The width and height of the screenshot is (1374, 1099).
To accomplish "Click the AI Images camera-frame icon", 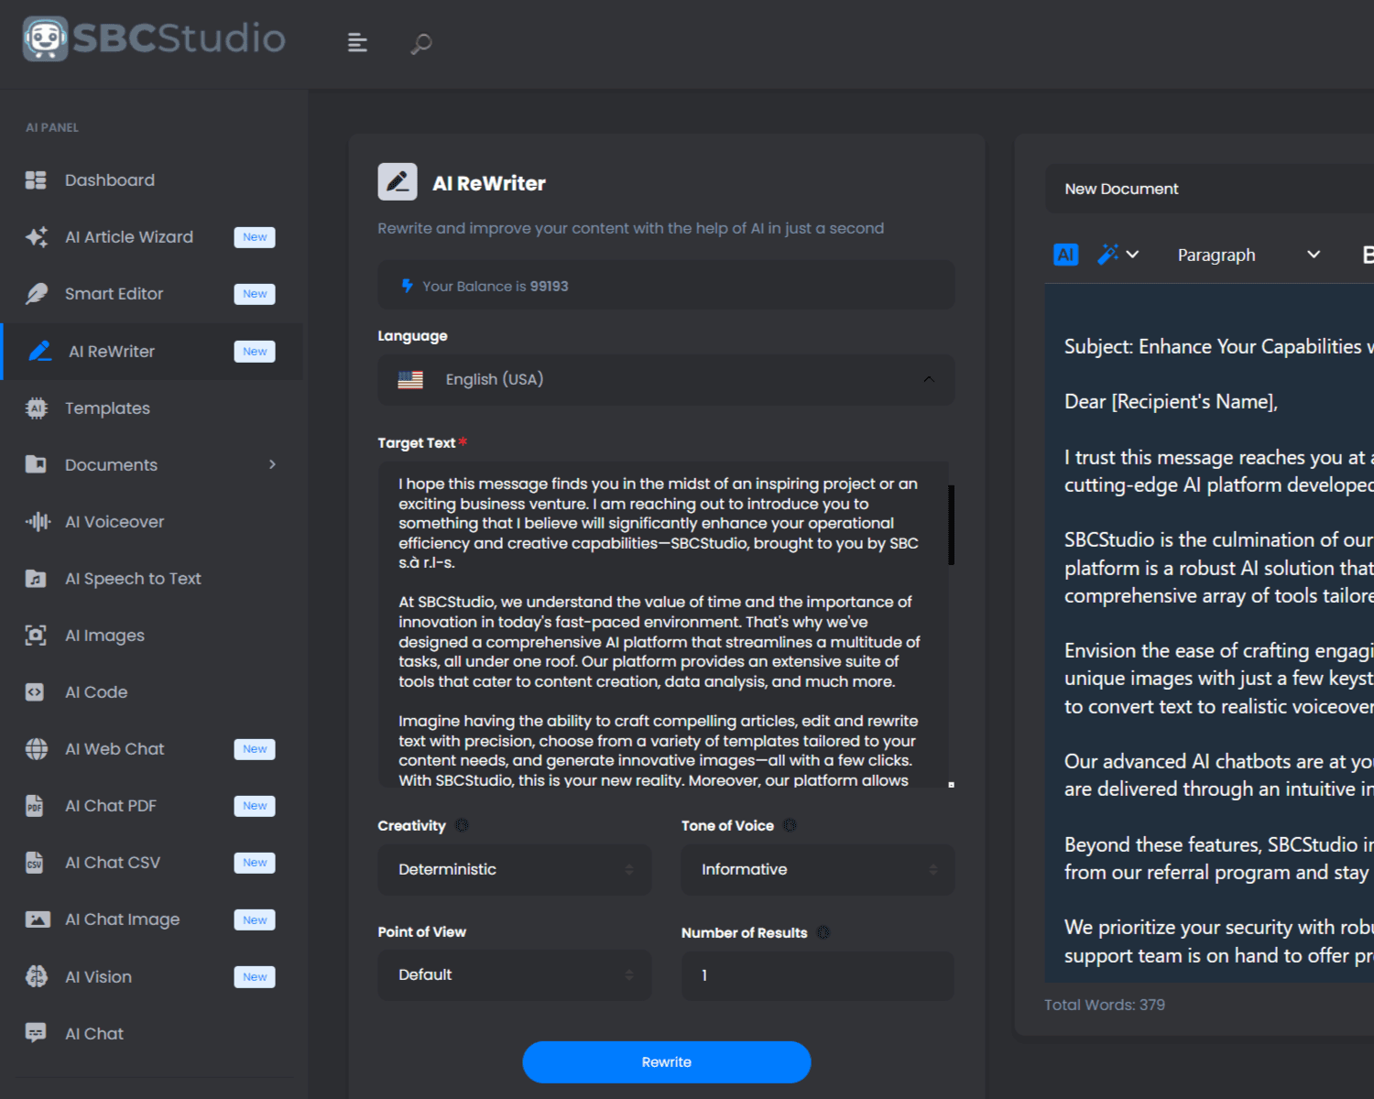I will [x=36, y=636].
